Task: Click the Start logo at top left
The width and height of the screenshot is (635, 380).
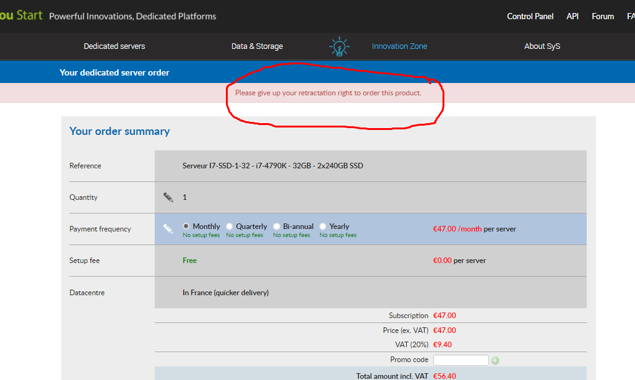Action: click(21, 15)
